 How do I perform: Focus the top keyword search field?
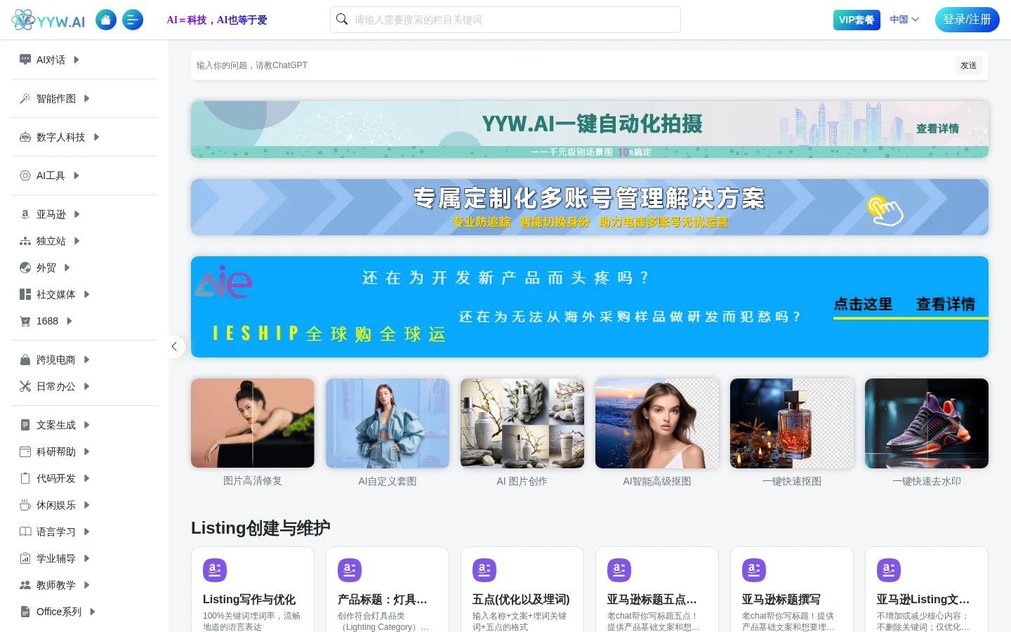505,20
